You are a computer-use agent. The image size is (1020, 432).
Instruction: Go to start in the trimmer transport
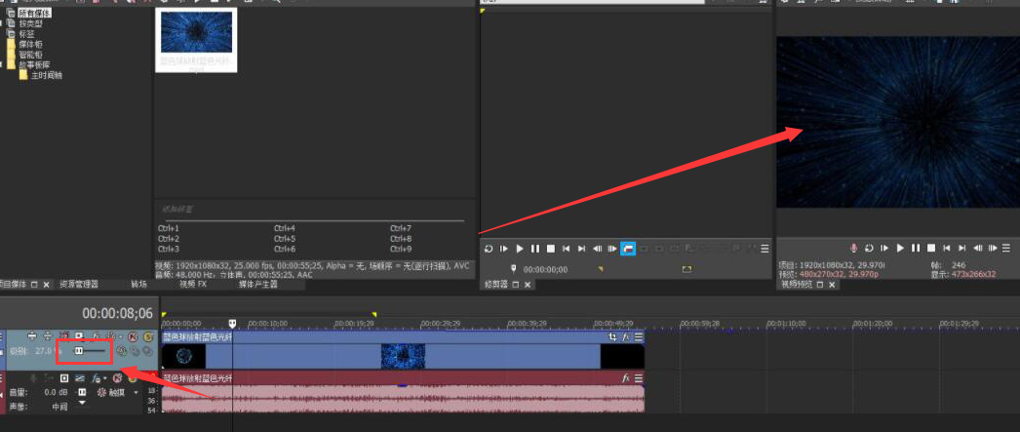(566, 249)
